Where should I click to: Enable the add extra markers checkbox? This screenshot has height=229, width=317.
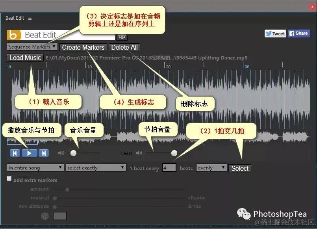pos(9,179)
